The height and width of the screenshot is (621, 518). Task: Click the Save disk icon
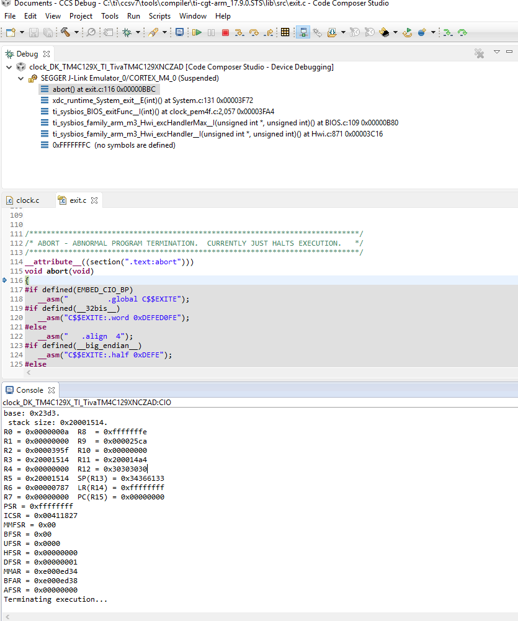click(33, 32)
